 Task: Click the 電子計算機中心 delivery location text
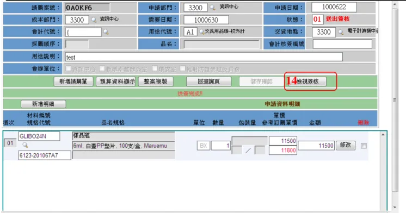pos(362,31)
